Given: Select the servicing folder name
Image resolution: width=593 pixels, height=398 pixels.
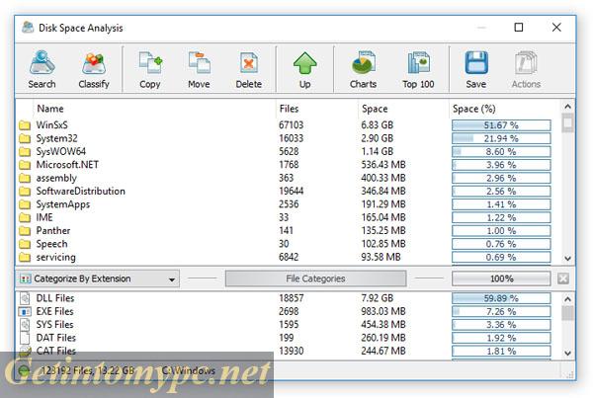Looking at the screenshot, I should tap(56, 257).
